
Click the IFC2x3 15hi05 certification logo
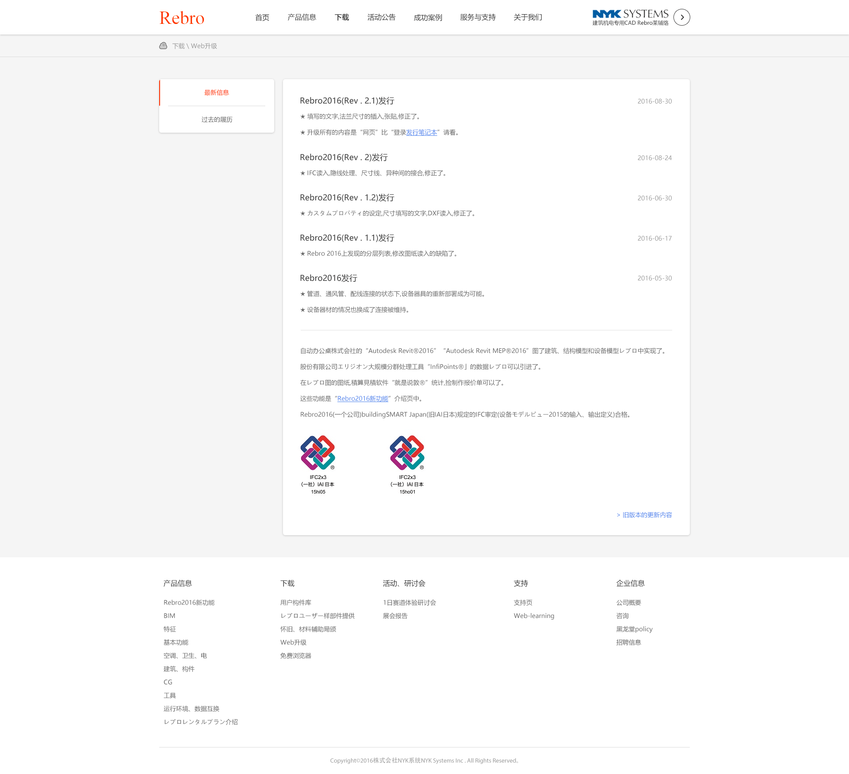click(x=317, y=453)
